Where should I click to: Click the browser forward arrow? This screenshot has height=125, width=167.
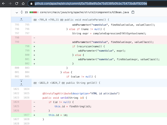[10, 3]
